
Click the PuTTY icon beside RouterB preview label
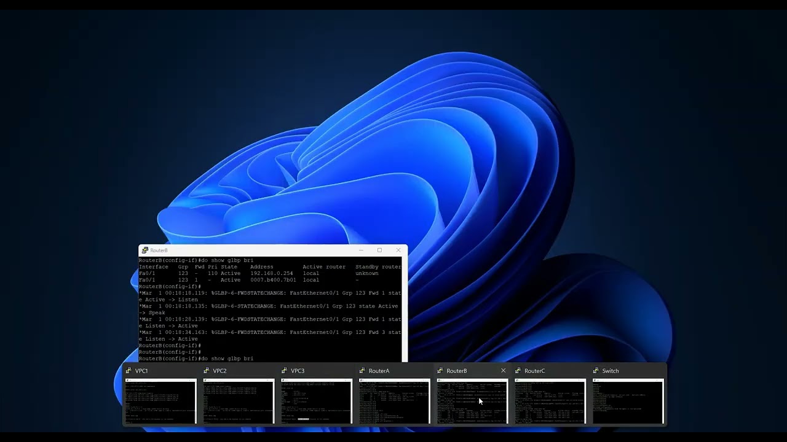pos(440,371)
